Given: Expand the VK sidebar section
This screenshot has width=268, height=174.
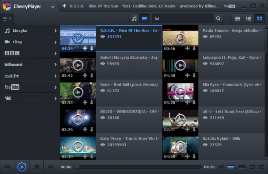Looking at the screenshot, I should click(x=55, y=98).
